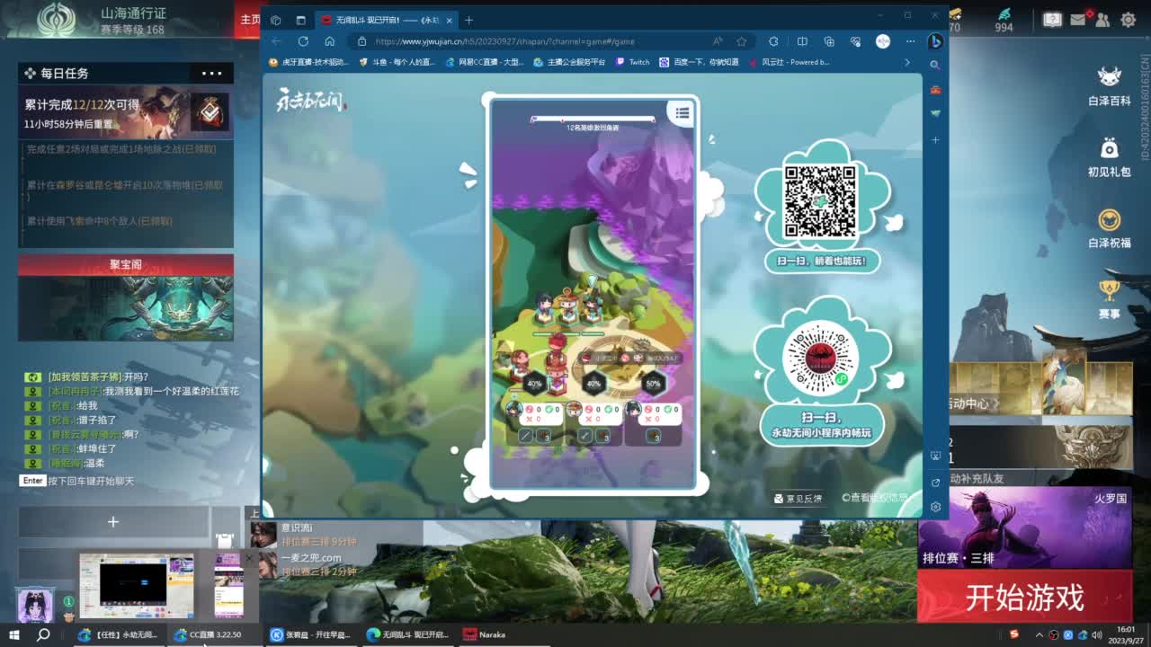
Task: Add page to browser favorites
Action: coord(742,41)
